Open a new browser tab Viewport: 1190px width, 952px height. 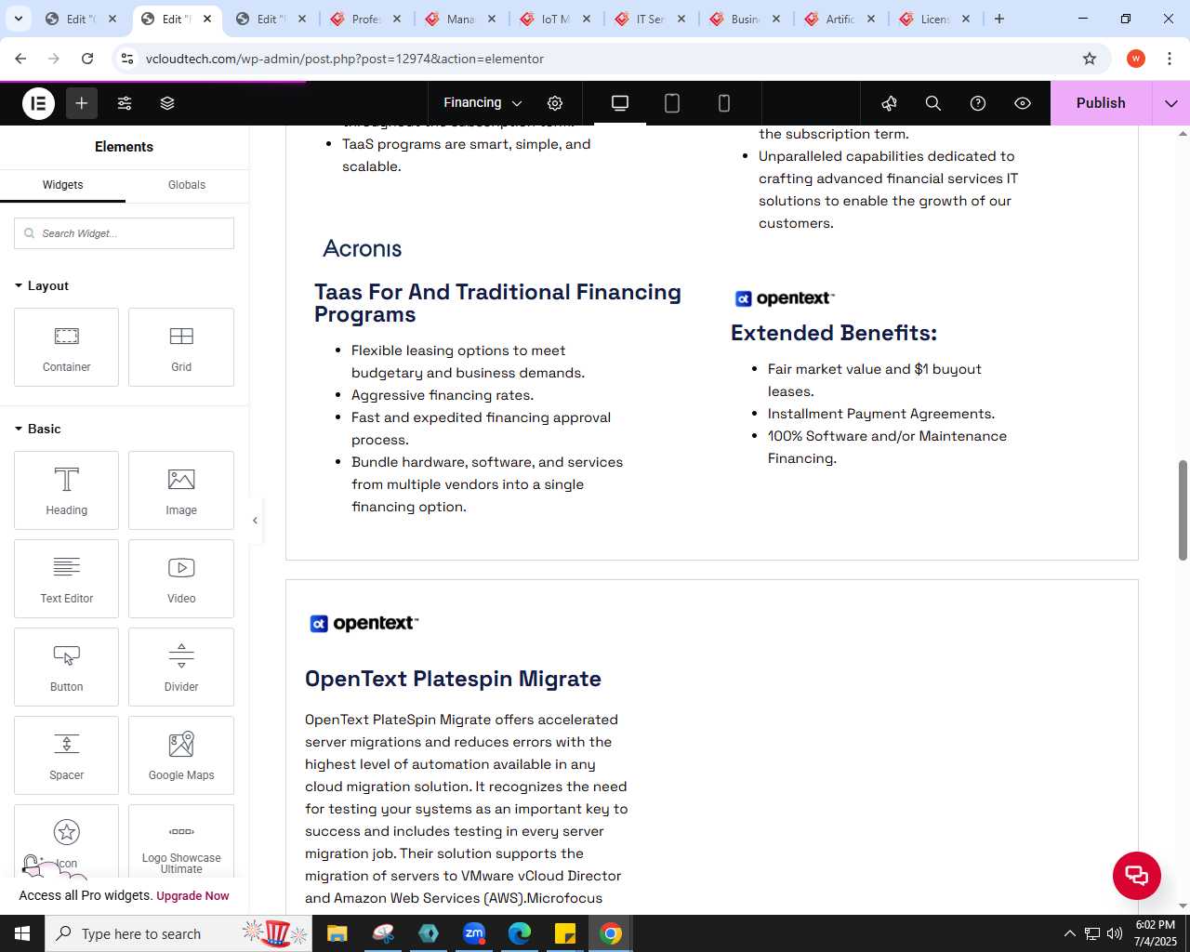pyautogui.click(x=999, y=19)
